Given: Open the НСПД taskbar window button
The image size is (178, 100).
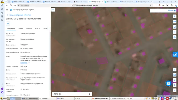Looking at the screenshot, I should [x=30, y=98].
